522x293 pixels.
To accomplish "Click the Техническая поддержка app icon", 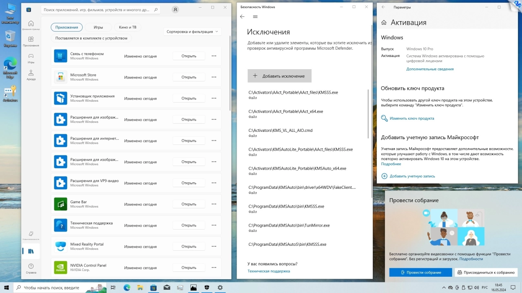I will click(60, 225).
